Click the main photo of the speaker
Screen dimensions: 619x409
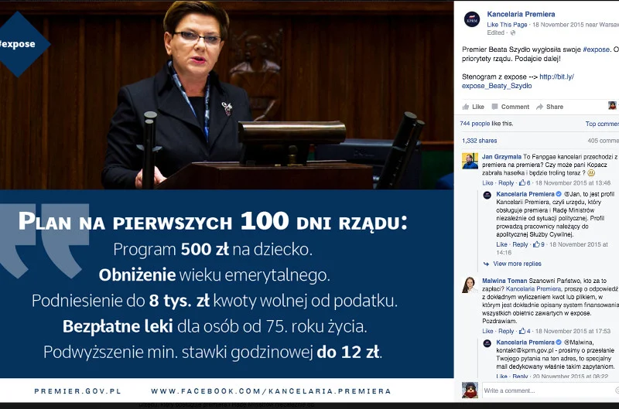(x=227, y=95)
